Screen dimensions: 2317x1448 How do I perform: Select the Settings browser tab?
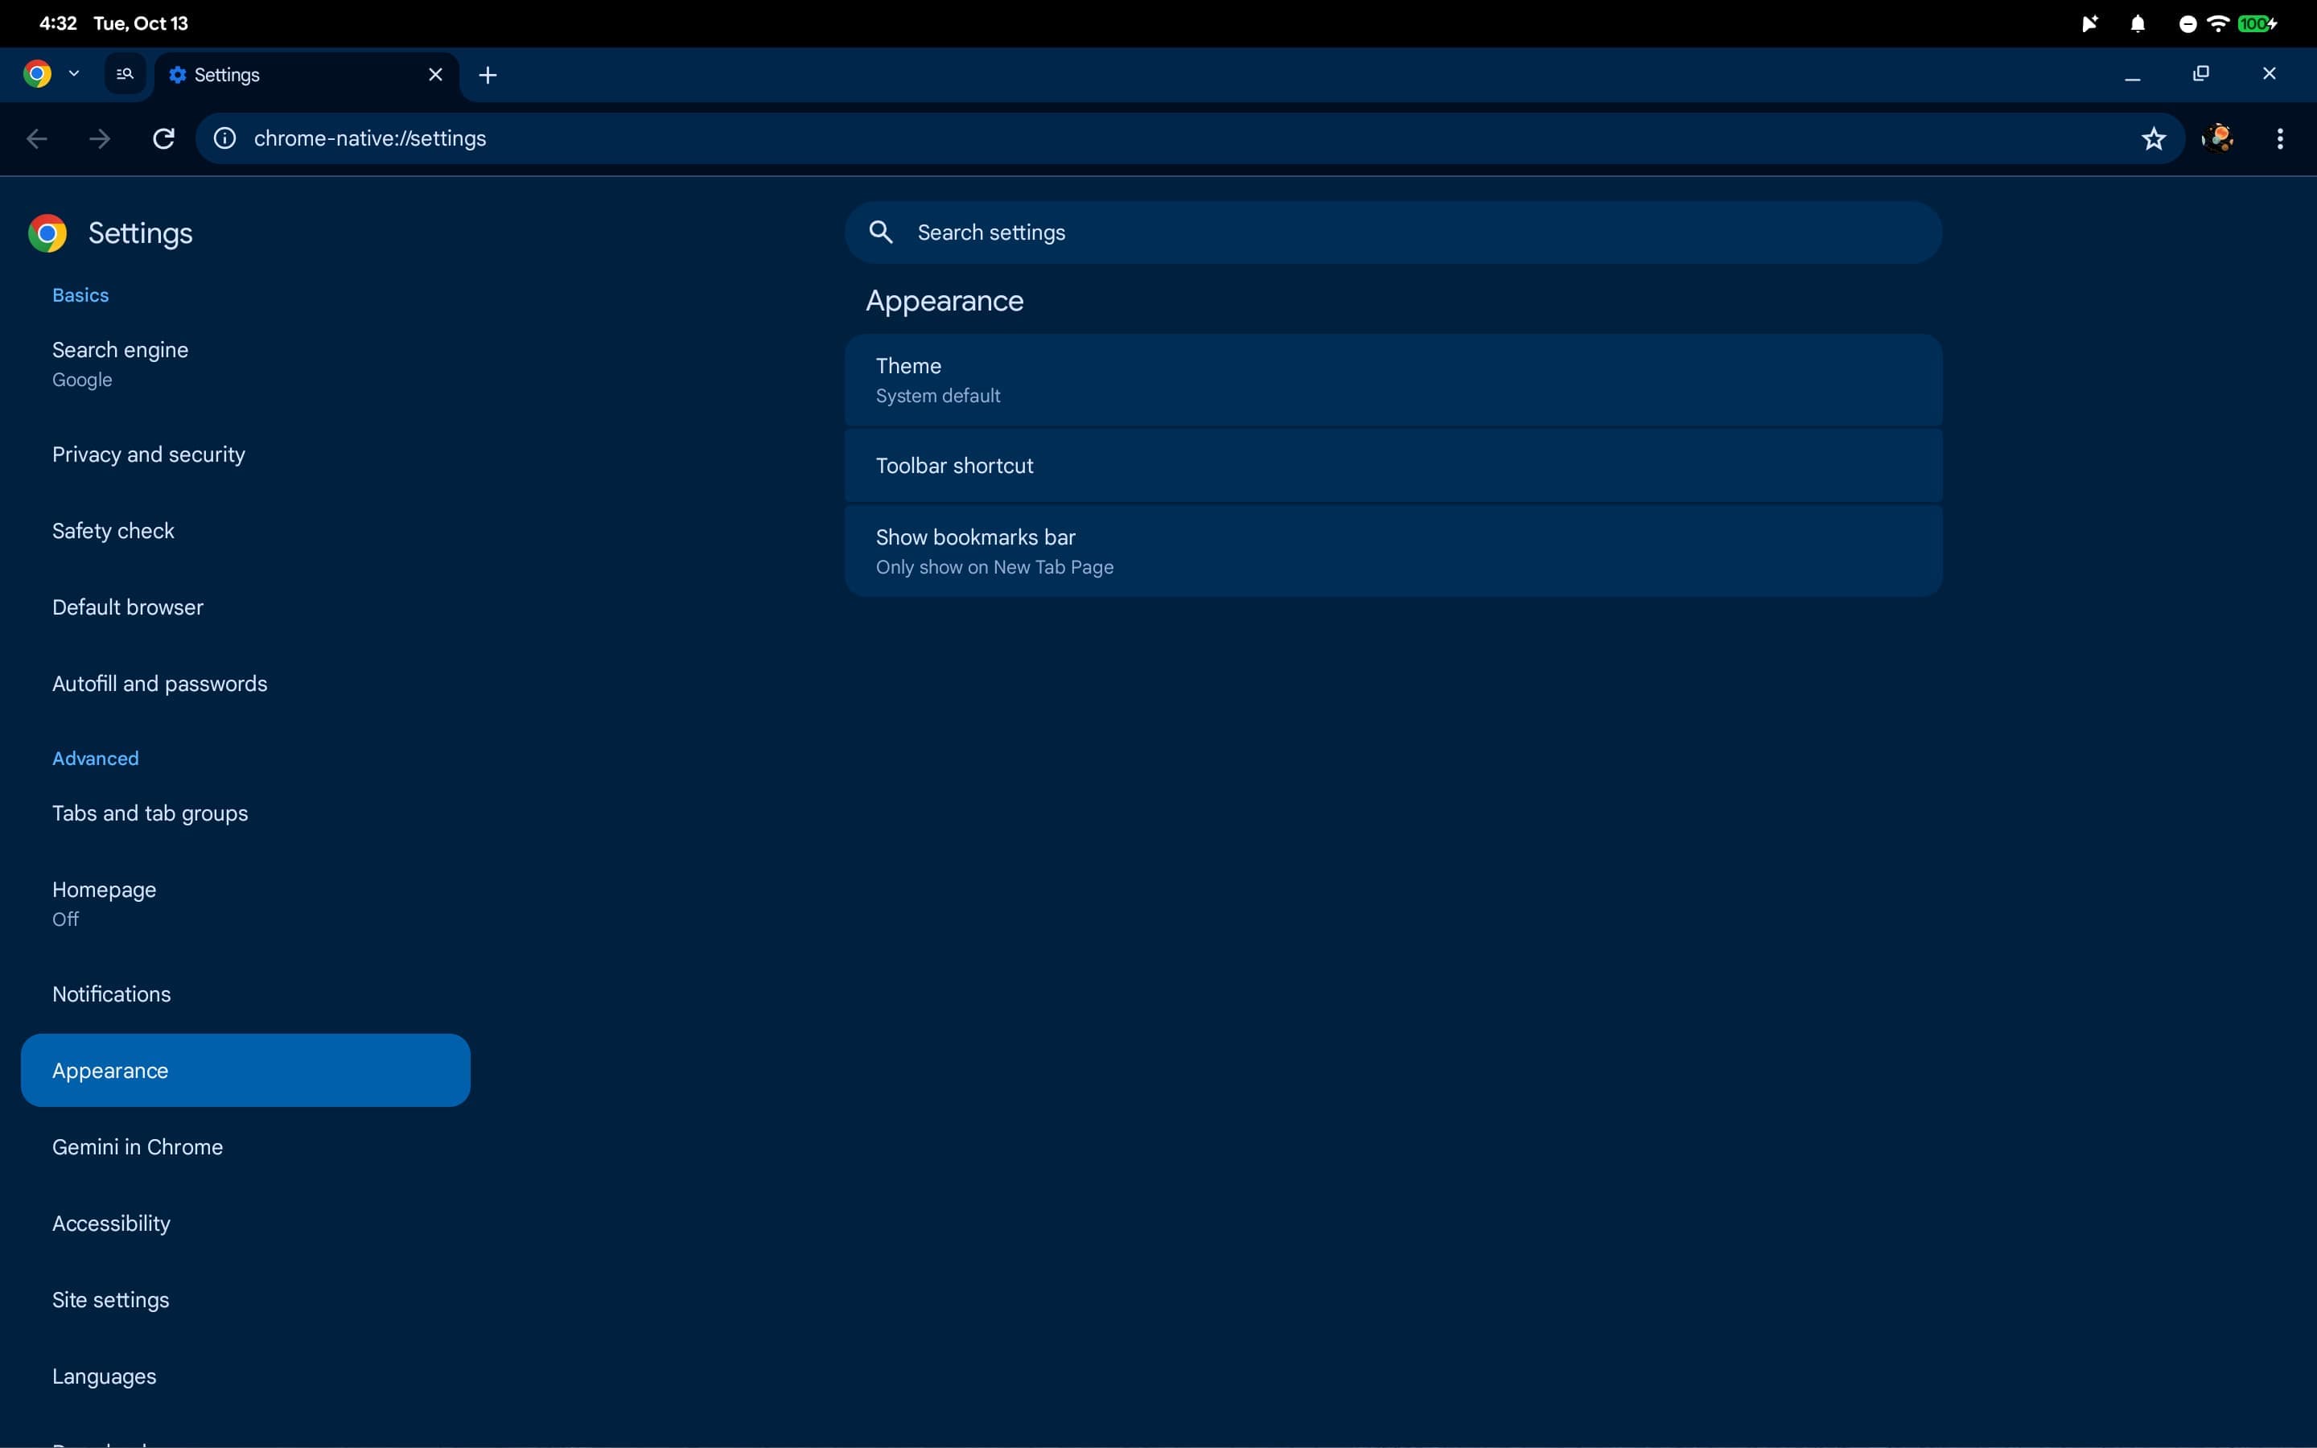click(307, 76)
